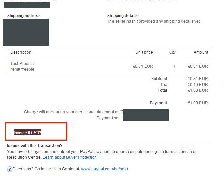Image resolution: width=224 pixels, height=176 pixels.
Task: Click the Total amount €1,00 EUR
Action: [x=197, y=90]
